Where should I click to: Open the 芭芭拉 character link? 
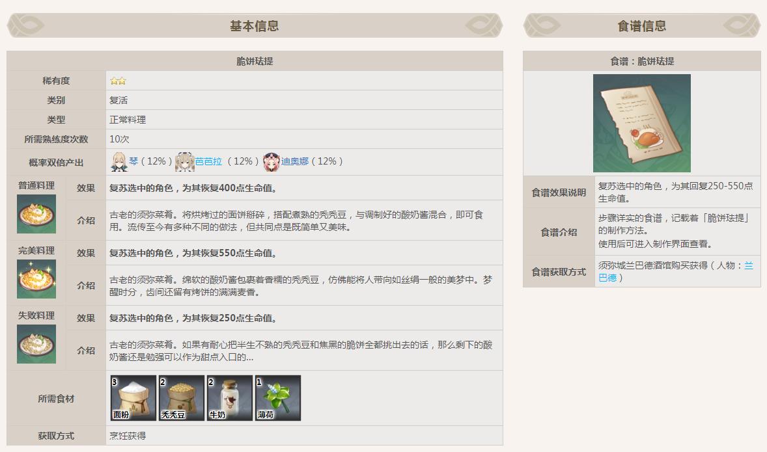coord(208,161)
